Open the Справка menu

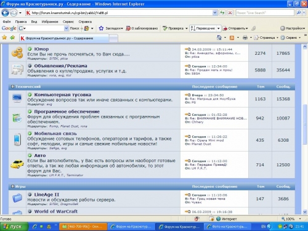click(x=85, y=22)
